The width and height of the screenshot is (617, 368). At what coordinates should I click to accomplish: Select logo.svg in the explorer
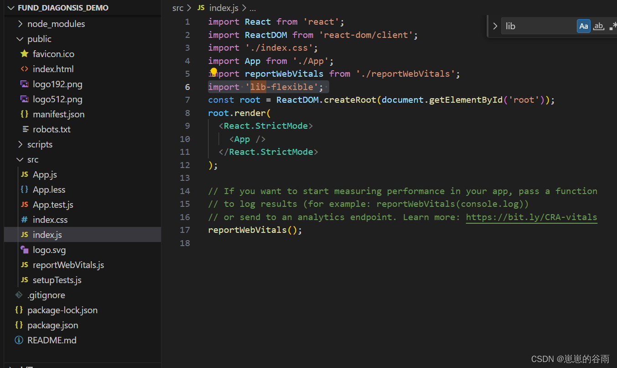[49, 250]
